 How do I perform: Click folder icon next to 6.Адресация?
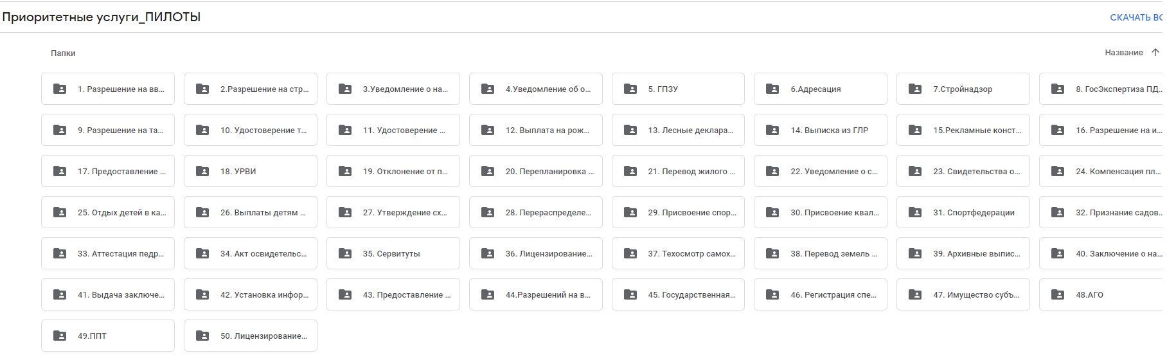773,89
